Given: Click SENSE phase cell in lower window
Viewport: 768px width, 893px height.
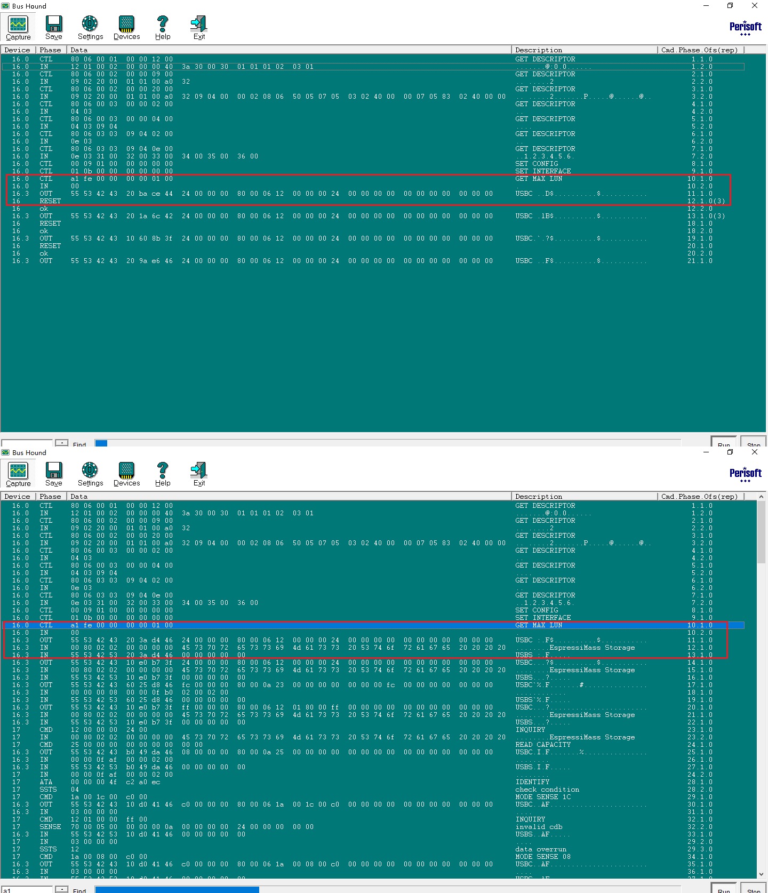Looking at the screenshot, I should pyautogui.click(x=50, y=827).
